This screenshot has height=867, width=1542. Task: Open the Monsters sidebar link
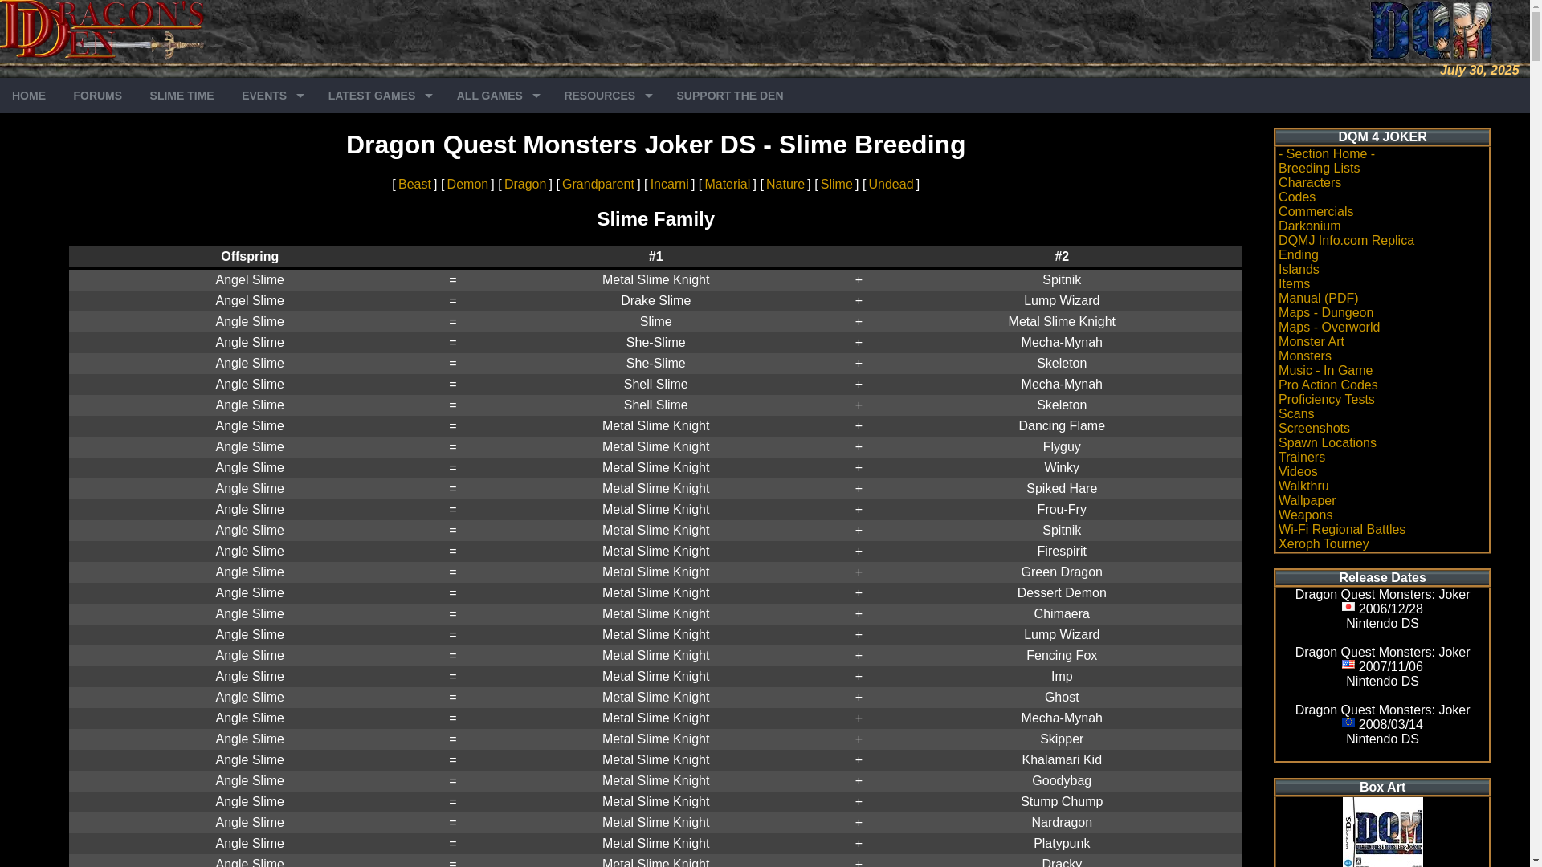(1305, 356)
